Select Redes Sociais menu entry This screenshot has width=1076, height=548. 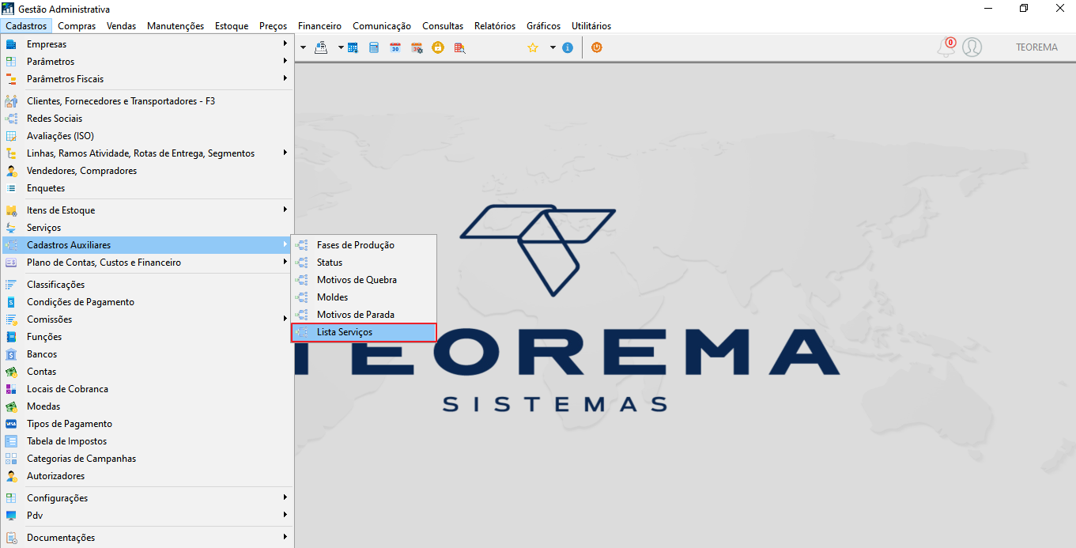click(147, 119)
